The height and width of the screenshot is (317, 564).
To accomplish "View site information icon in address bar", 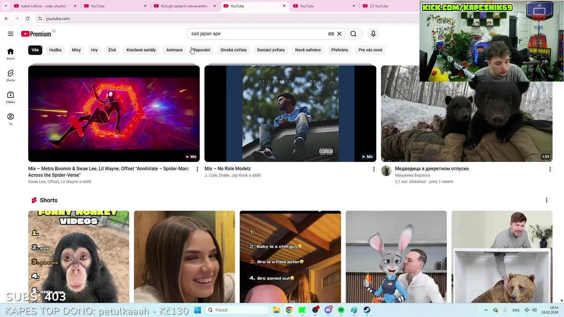I will [x=40, y=18].
